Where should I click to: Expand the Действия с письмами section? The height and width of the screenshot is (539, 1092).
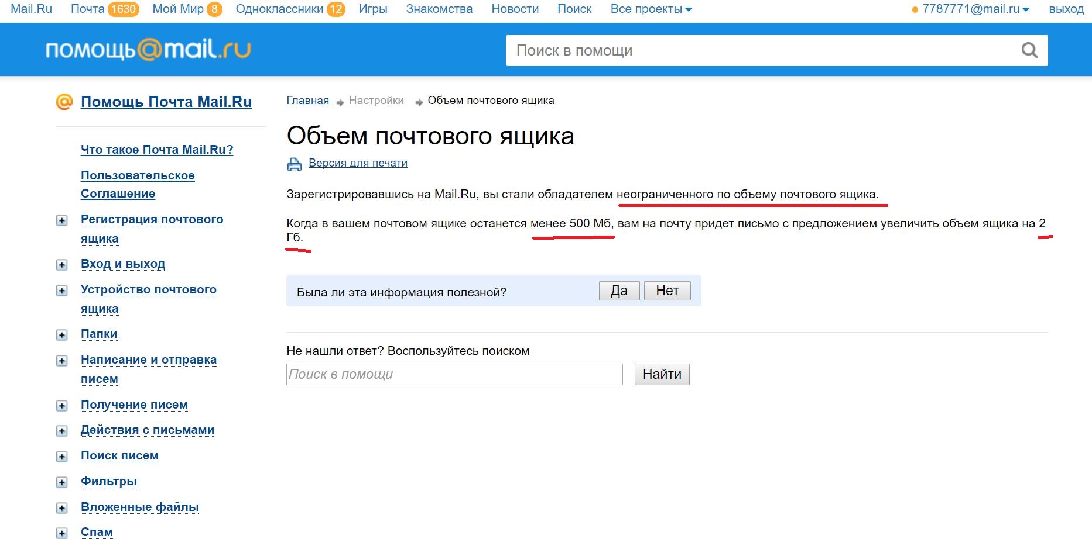(62, 431)
